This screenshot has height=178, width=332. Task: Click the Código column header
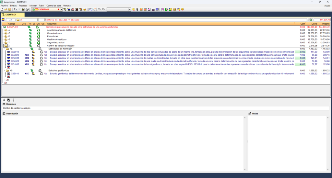pos(12,24)
